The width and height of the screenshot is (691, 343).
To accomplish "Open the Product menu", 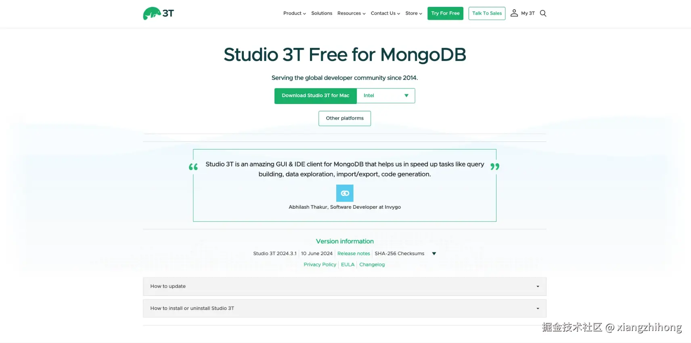I will (x=294, y=13).
